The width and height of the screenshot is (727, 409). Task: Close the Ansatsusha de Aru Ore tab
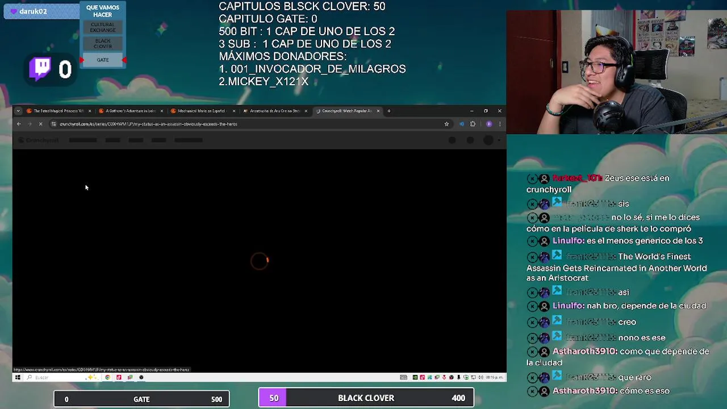306,111
